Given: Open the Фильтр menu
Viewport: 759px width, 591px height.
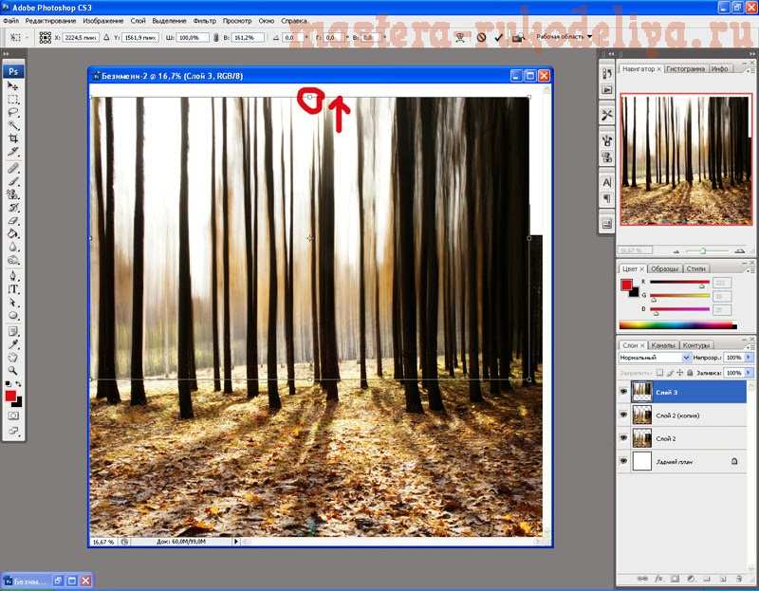Looking at the screenshot, I should pos(205,21).
